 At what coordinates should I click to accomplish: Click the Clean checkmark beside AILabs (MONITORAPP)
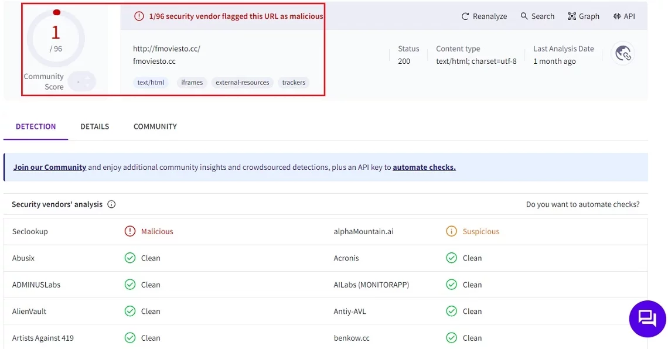click(451, 285)
